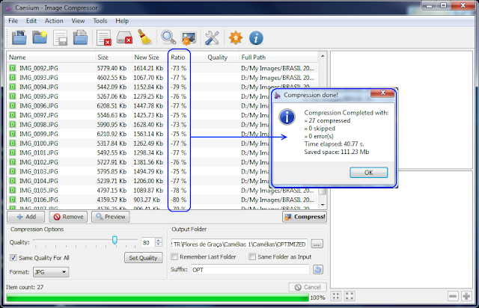Image resolution: width=479 pixels, height=308 pixels.
Task: Browse output folder with ... button
Action: tap(317, 244)
